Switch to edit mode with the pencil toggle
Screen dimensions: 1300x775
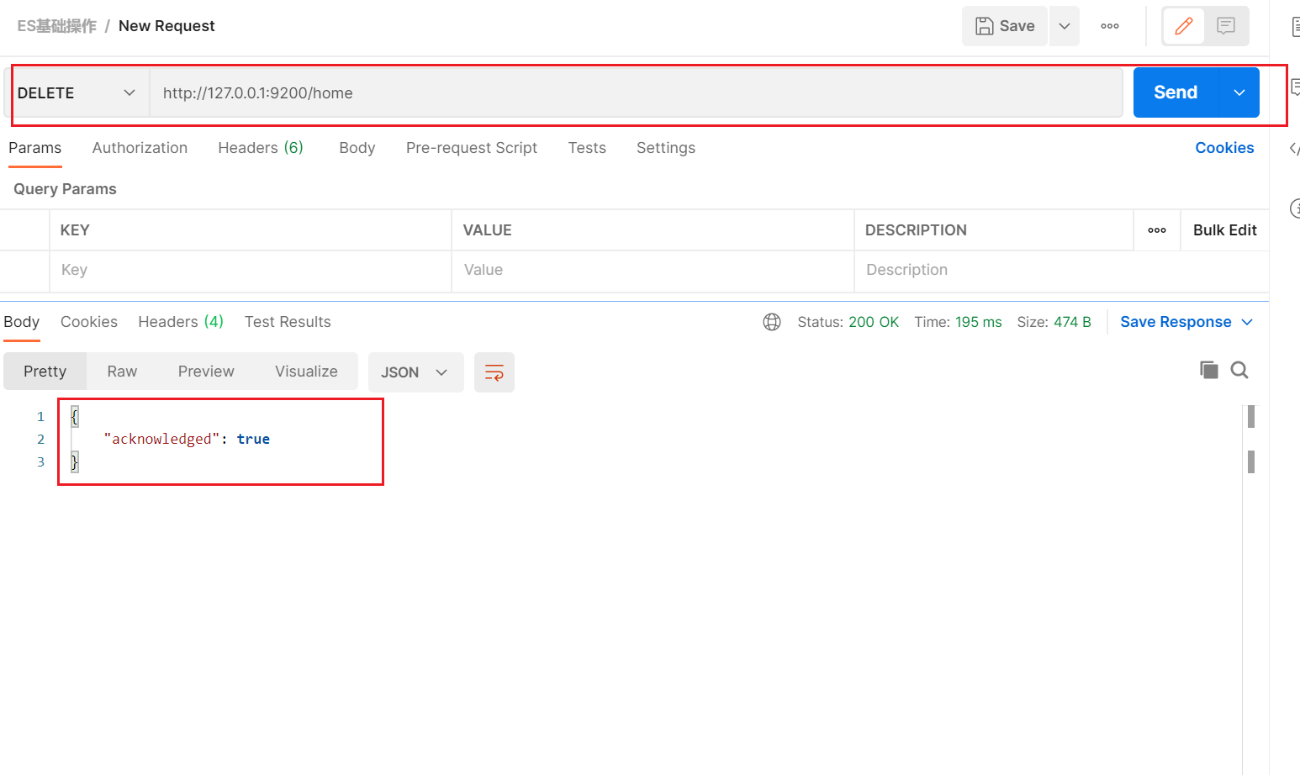click(x=1183, y=26)
